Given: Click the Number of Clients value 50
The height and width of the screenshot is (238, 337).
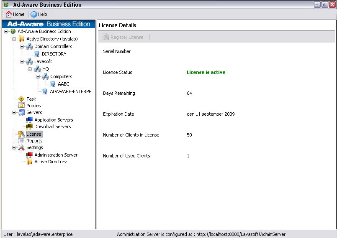Looking at the screenshot, I should pyautogui.click(x=189, y=135).
